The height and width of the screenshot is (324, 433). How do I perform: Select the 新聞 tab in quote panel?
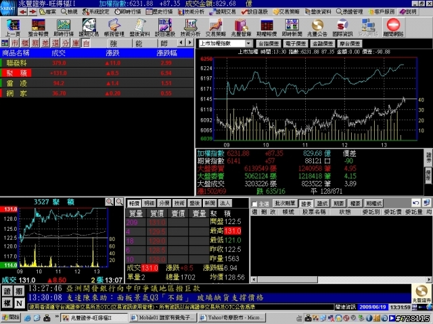[x=210, y=203]
